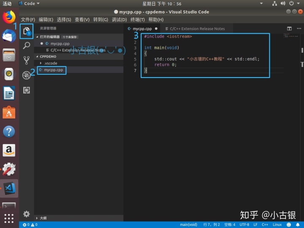304x228 pixels.
Task: Change indentation via 空格: 4
Action: (230, 225)
